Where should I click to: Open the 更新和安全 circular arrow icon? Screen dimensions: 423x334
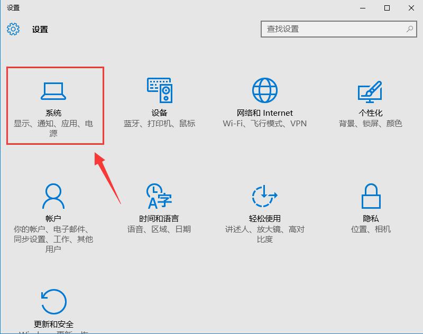(x=53, y=302)
